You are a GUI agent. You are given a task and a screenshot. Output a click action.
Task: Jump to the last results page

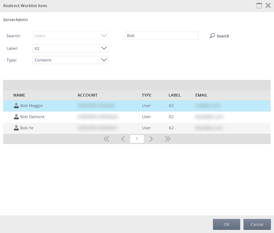coord(167,139)
